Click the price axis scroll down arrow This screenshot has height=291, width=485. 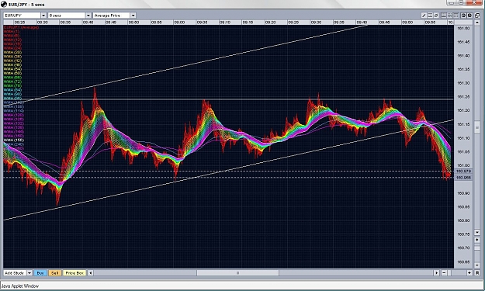pos(477,232)
